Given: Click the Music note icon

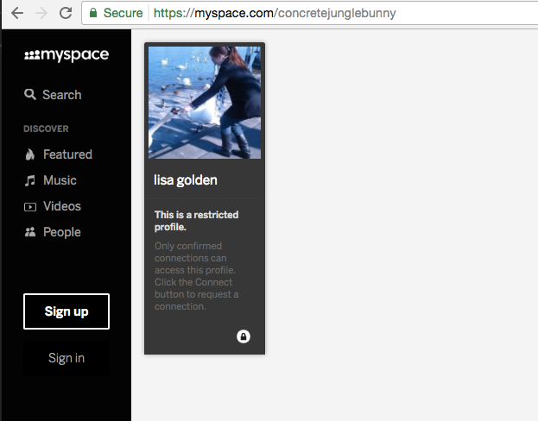Looking at the screenshot, I should pyautogui.click(x=30, y=180).
